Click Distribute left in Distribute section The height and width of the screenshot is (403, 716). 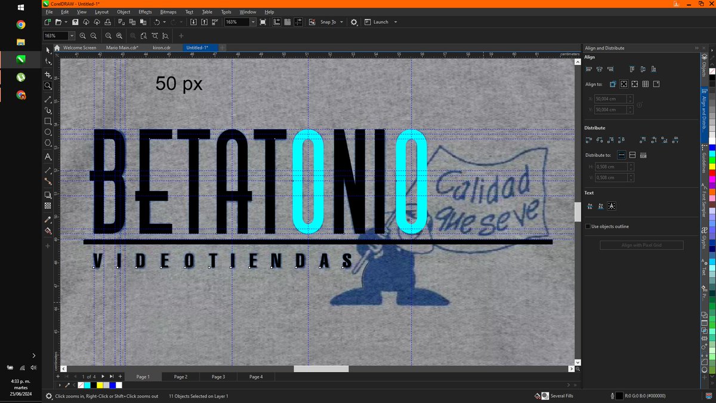(x=589, y=140)
